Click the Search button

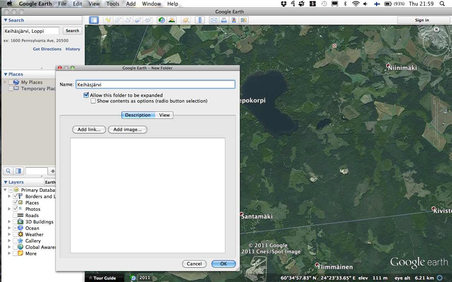click(x=72, y=31)
